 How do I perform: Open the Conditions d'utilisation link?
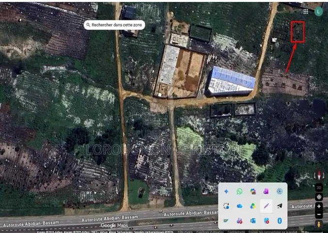pos(210,232)
